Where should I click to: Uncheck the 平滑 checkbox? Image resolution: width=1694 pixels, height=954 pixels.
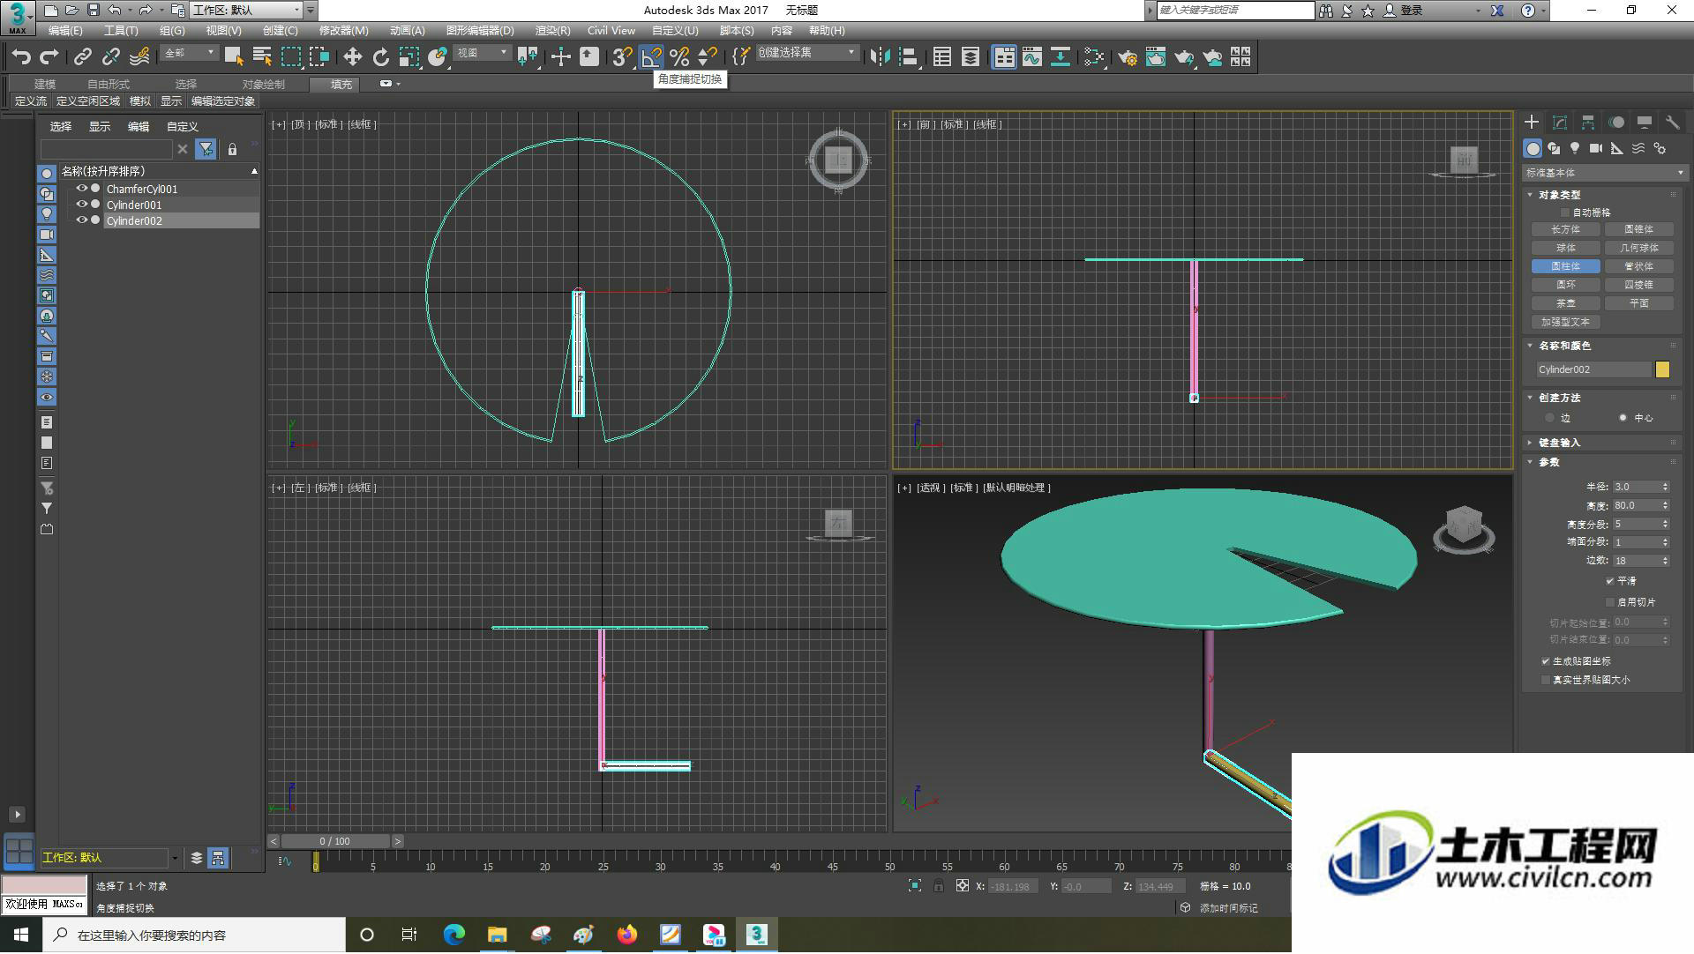coord(1610,581)
